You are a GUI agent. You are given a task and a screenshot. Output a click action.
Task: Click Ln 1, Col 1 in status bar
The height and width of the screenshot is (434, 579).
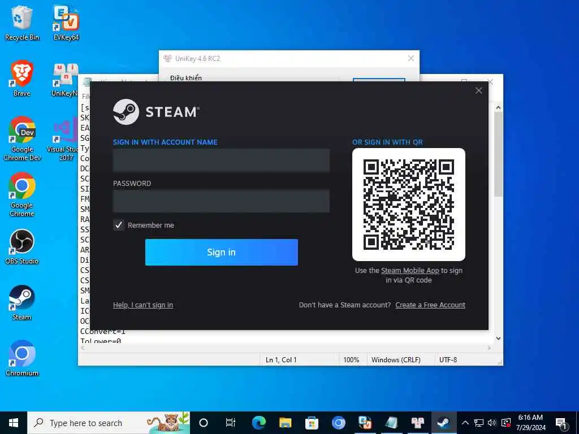(x=281, y=360)
